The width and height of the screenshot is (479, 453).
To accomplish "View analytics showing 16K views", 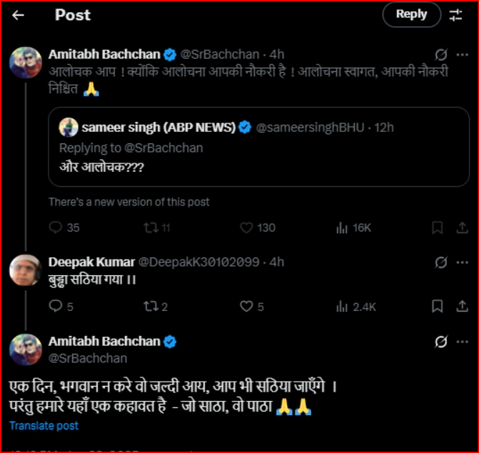I will coord(342,228).
